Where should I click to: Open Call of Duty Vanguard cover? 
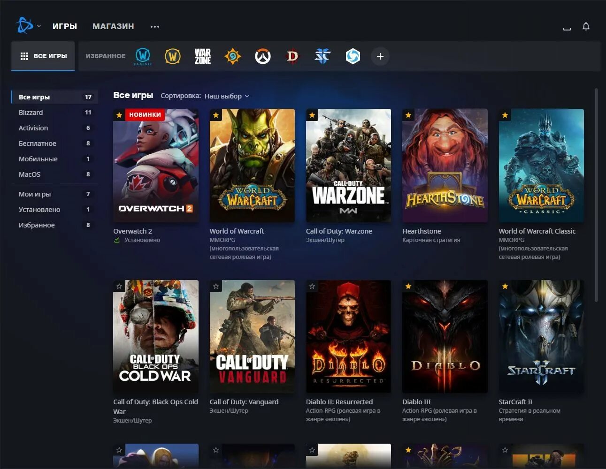tap(252, 337)
